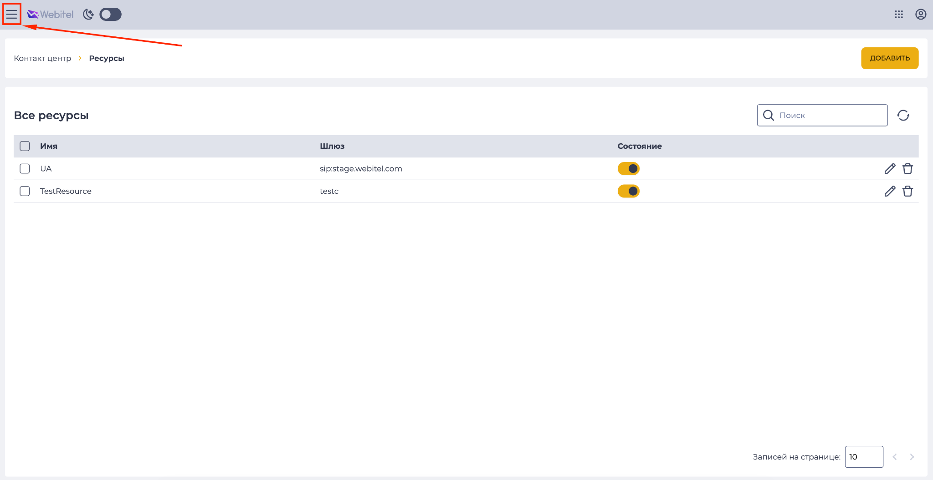Viewport: 933px width, 480px height.
Task: Edit the TestResource resource
Action: [x=890, y=191]
